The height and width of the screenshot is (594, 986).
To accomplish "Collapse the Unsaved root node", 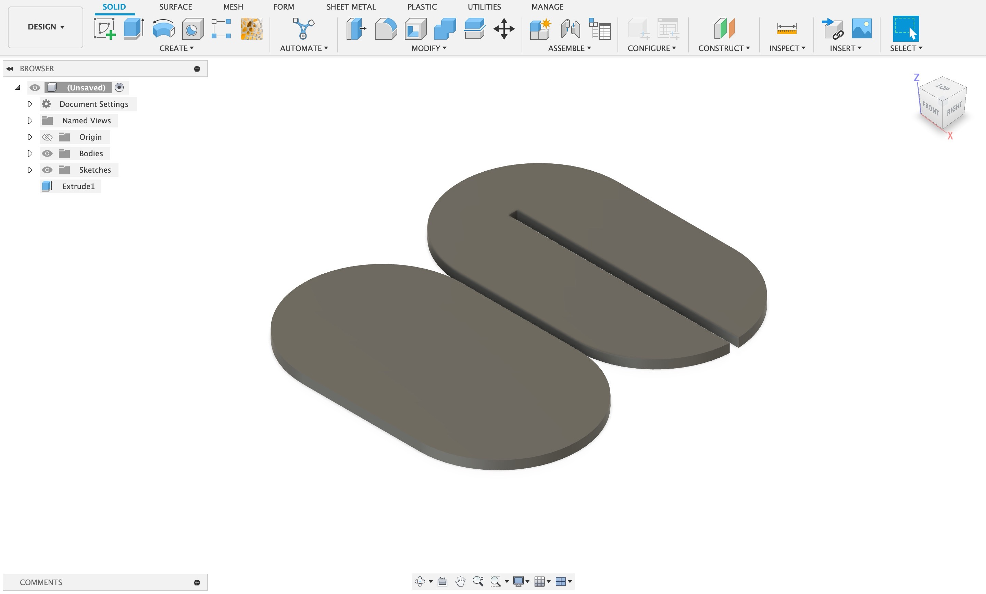I will click(17, 88).
